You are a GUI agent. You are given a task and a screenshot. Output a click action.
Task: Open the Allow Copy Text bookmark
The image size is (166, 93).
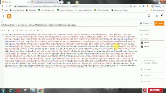click(84, 10)
